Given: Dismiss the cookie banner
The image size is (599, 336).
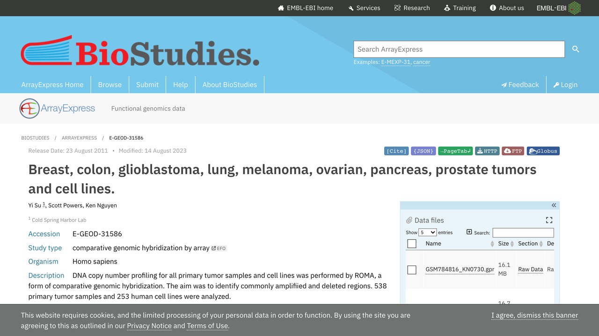Looking at the screenshot, I should click(535, 315).
